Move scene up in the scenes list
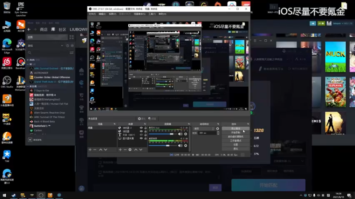 pyautogui.click(x=101, y=149)
